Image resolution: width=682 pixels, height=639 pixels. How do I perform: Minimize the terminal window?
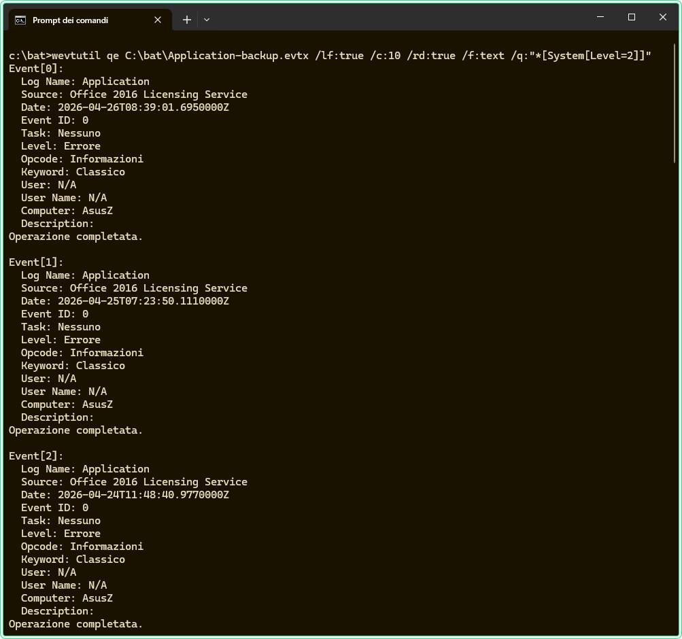click(600, 17)
